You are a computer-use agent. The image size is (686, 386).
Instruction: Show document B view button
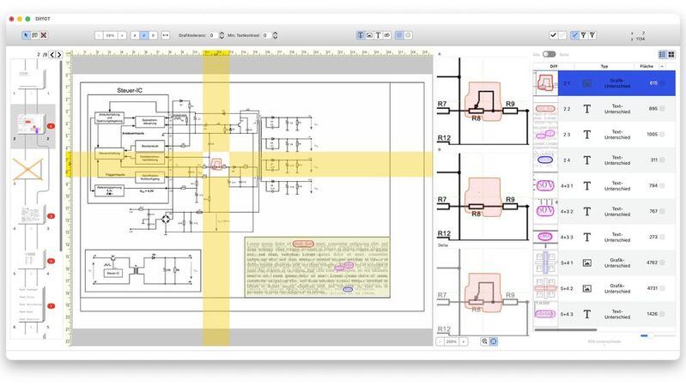point(155,35)
